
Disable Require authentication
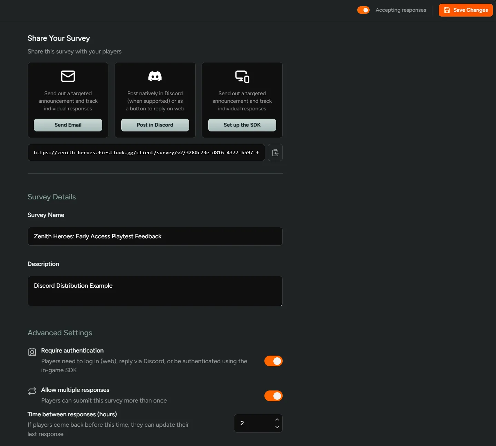273,361
